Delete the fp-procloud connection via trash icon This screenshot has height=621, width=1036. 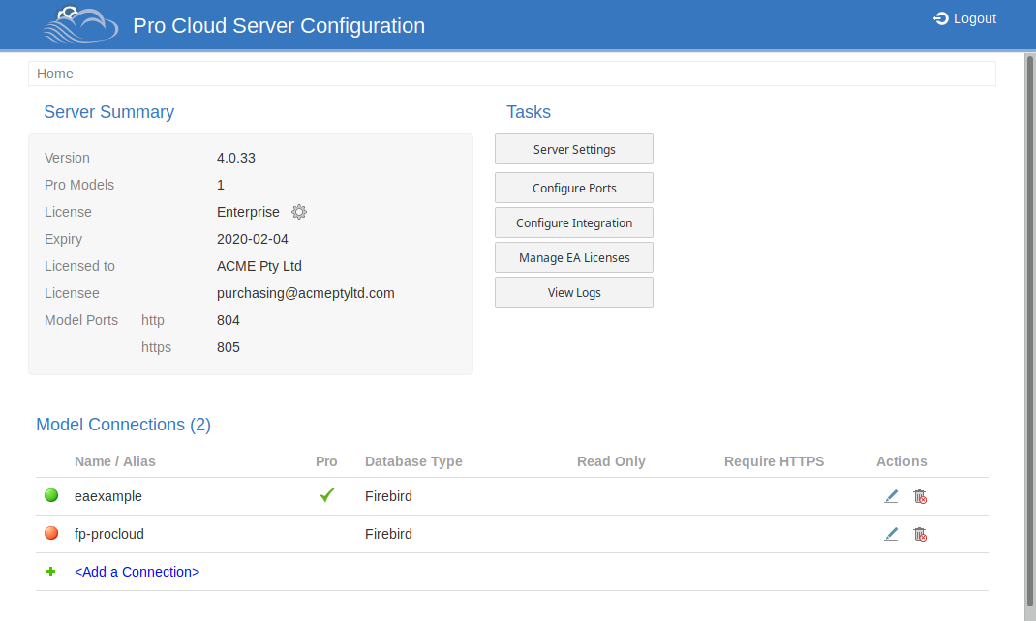[920, 534]
